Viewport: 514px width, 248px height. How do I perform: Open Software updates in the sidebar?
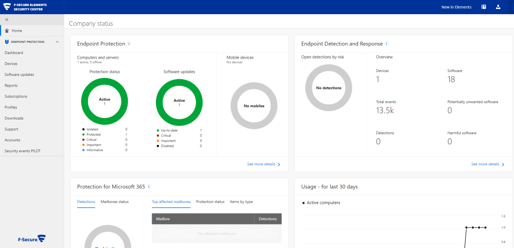pos(19,75)
